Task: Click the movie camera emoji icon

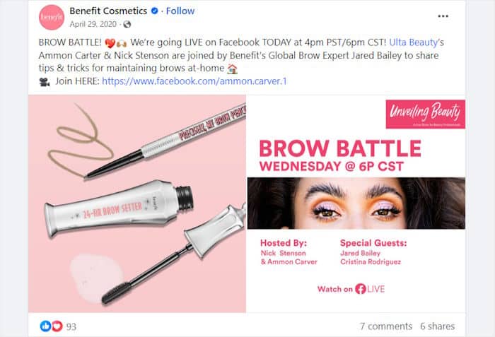Action: click(45, 82)
